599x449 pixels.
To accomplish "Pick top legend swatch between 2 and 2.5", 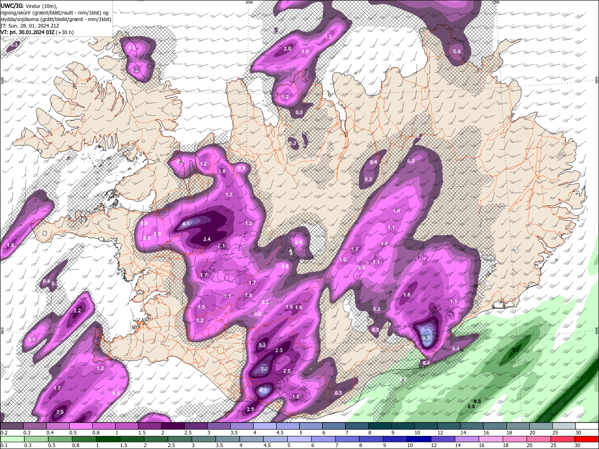I will (x=172, y=426).
